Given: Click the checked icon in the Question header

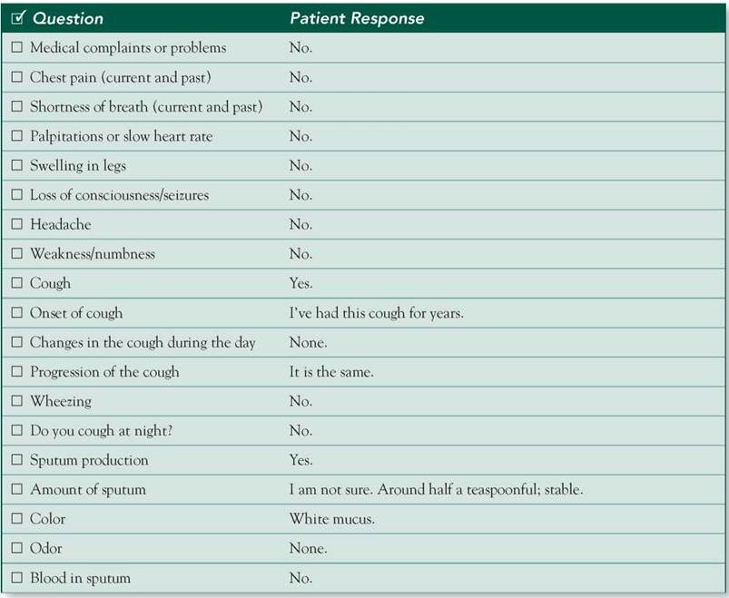Looking at the screenshot, I should click(x=18, y=17).
